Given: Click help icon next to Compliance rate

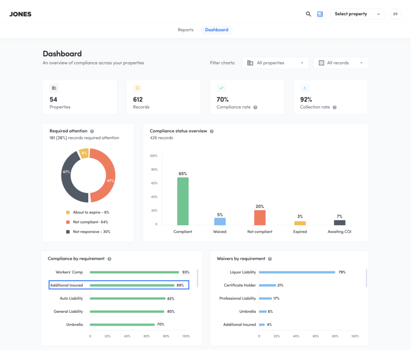Looking at the screenshot, I should (x=255, y=107).
